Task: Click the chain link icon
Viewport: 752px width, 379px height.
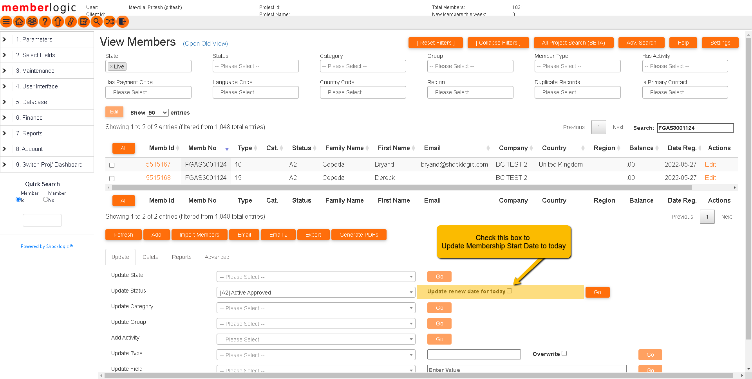Action: click(71, 22)
